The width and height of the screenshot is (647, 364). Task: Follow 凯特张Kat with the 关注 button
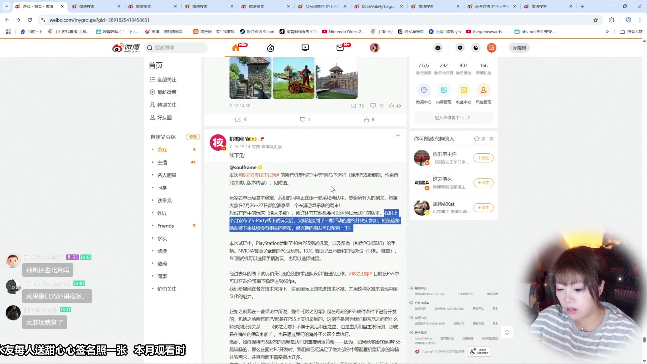483,208
